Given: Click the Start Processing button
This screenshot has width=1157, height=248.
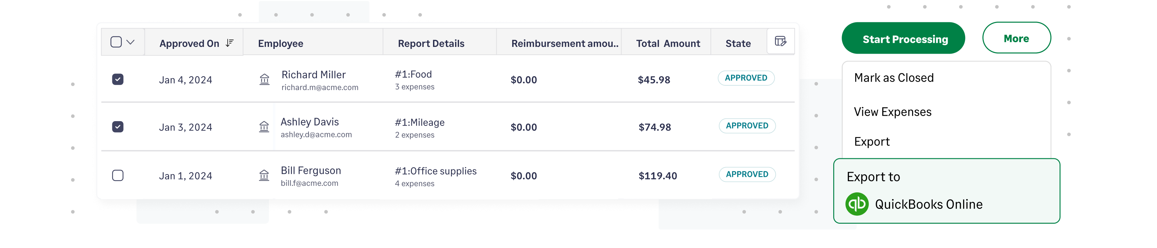Looking at the screenshot, I should pyautogui.click(x=906, y=39).
